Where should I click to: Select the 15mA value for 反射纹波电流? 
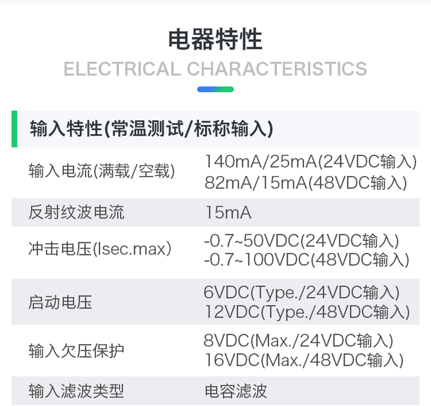228,213
